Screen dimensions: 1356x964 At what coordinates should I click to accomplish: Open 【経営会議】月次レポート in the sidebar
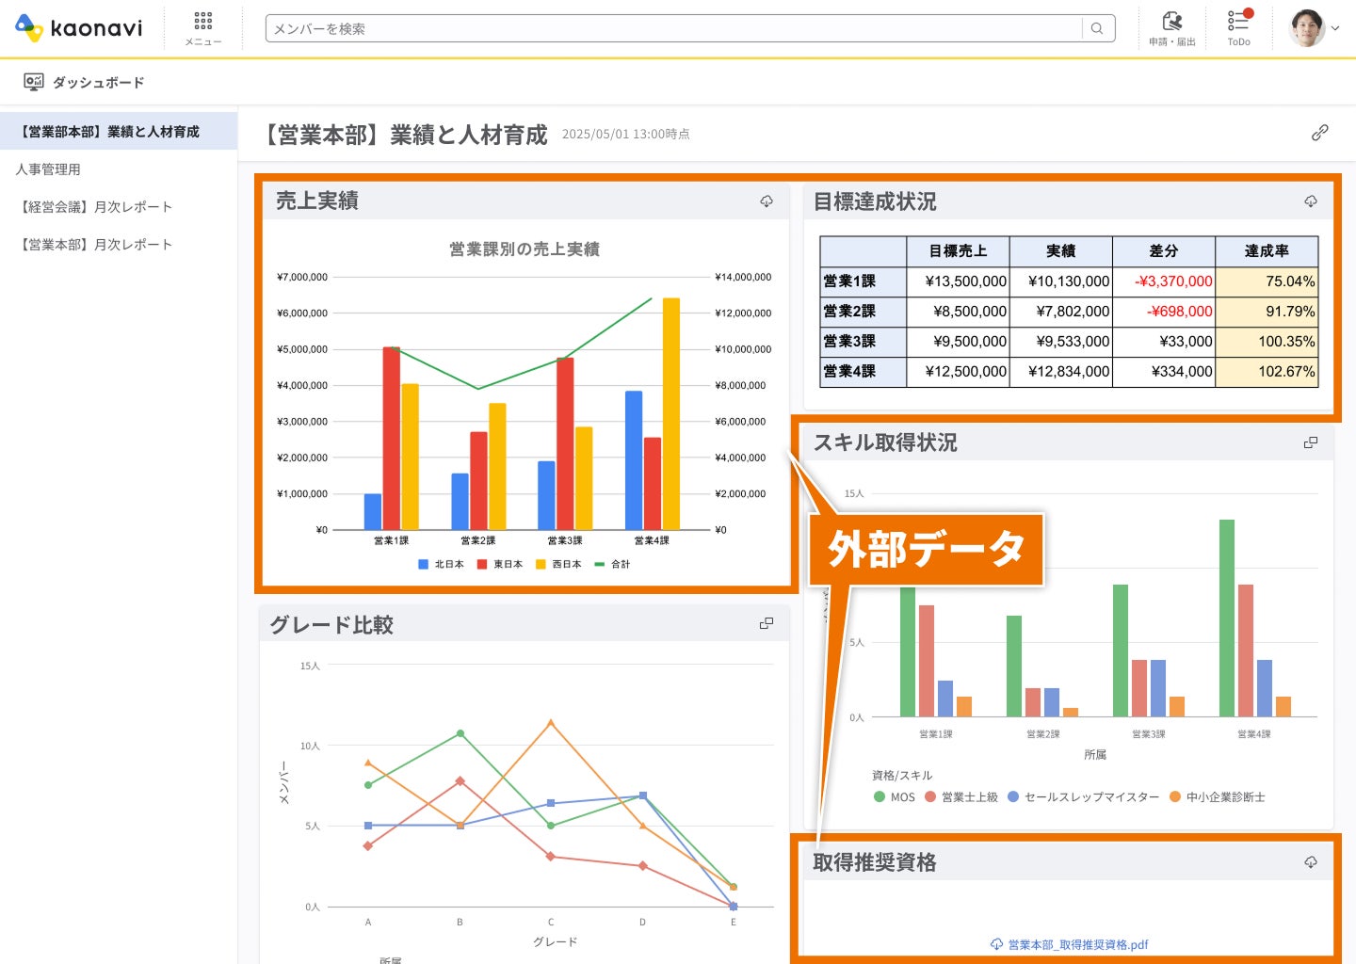(119, 207)
